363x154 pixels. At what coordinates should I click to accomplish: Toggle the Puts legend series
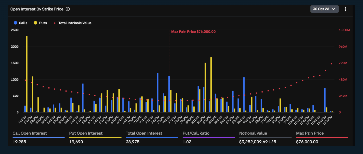tap(40, 23)
